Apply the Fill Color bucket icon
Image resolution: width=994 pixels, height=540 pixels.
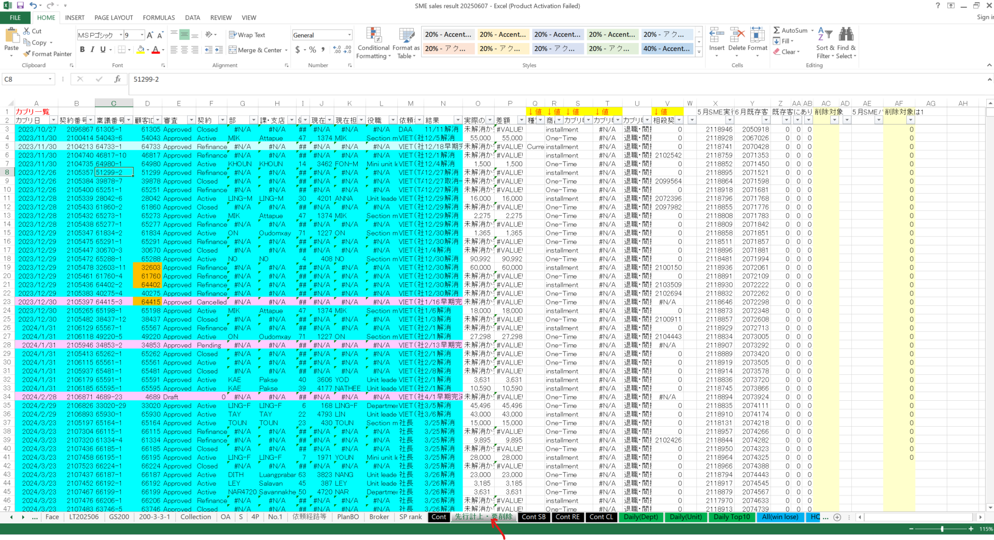point(141,50)
